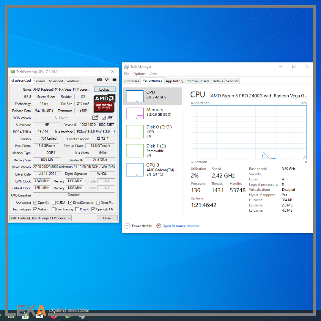Image resolution: width=321 pixels, height=321 pixels.
Task: Open Microsoft Store from the taskbar
Action: (25, 316)
